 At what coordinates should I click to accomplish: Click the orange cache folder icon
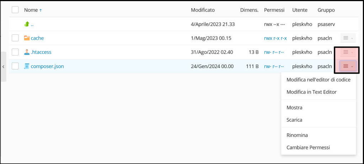[27, 38]
